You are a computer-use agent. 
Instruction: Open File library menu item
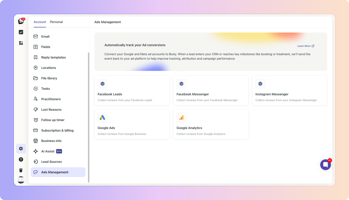(58, 78)
